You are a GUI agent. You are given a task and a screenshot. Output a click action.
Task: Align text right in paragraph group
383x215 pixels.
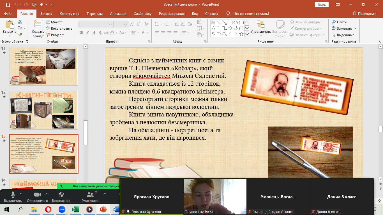coord(169,33)
